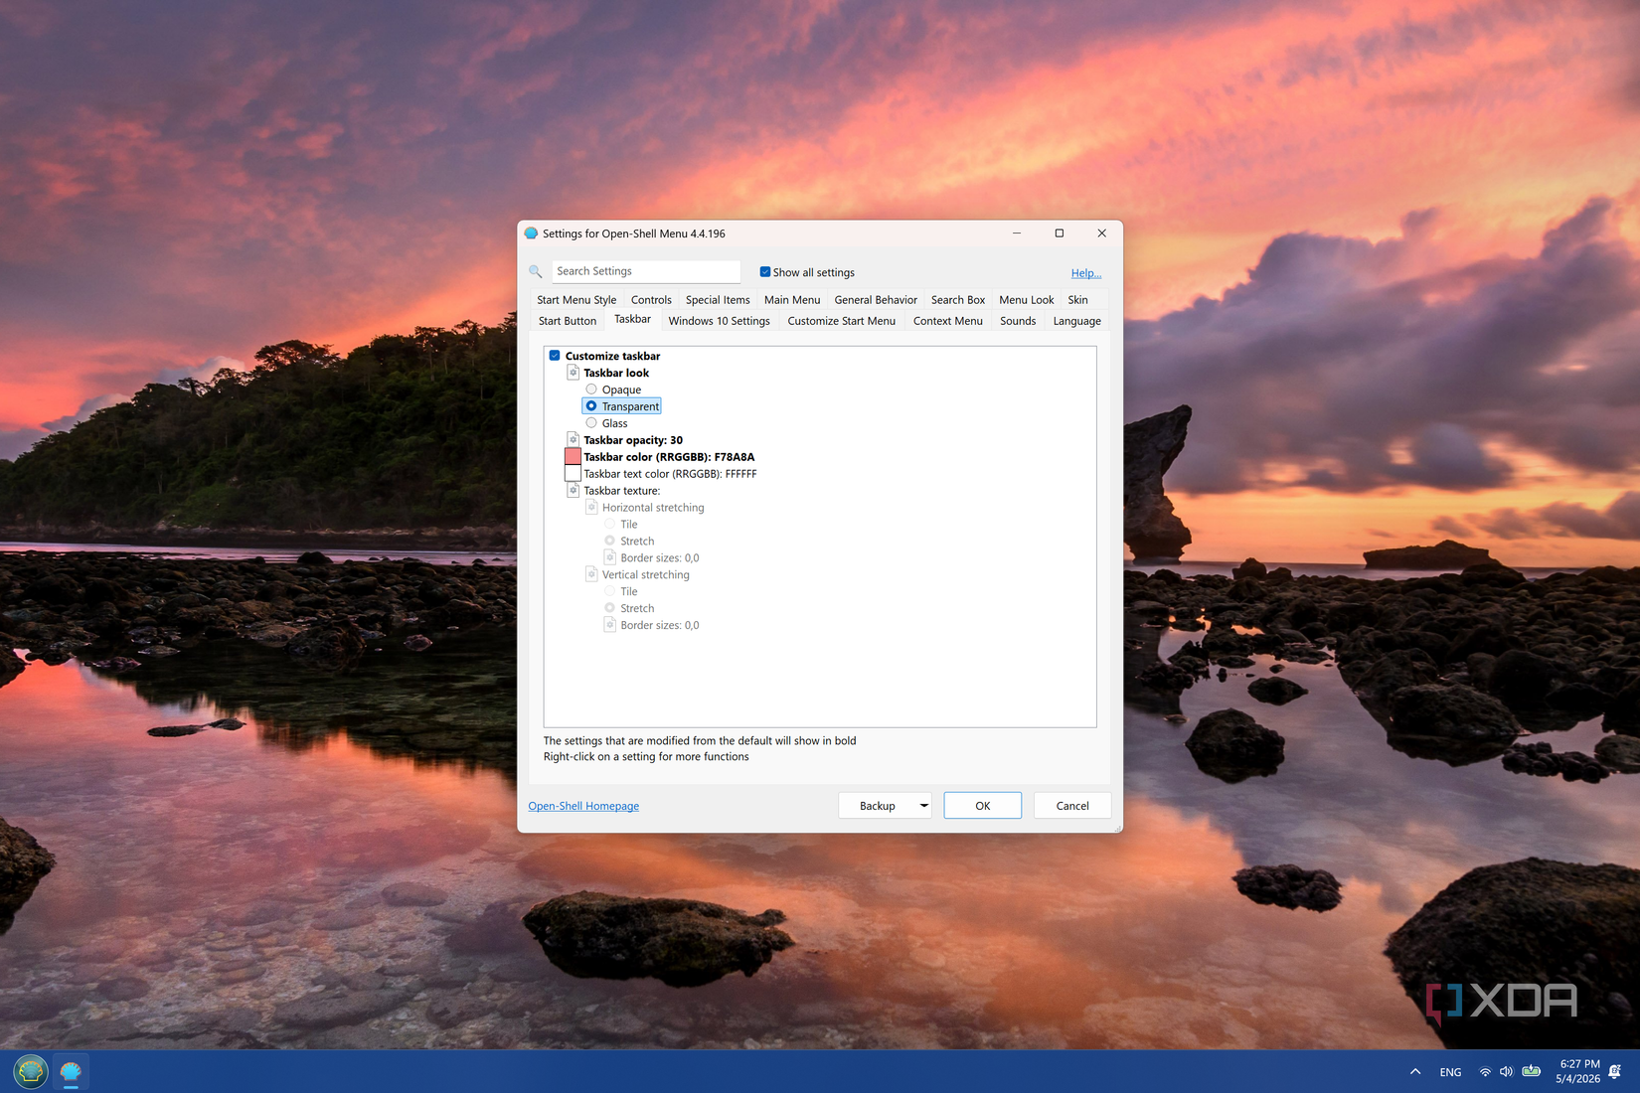
Task: Open the Help link
Action: coord(1085,273)
